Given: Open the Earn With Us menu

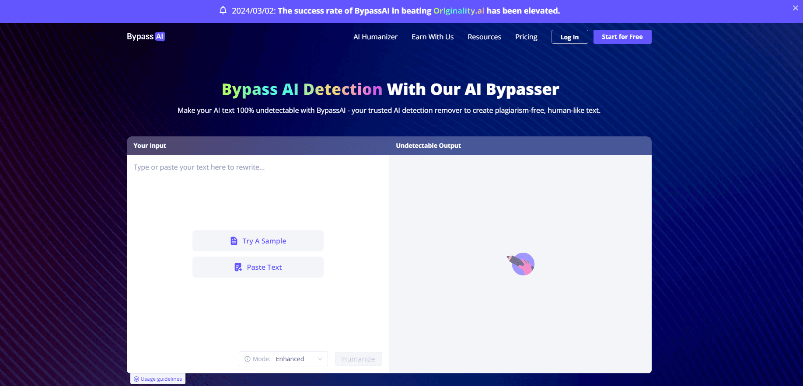Looking at the screenshot, I should 432,37.
